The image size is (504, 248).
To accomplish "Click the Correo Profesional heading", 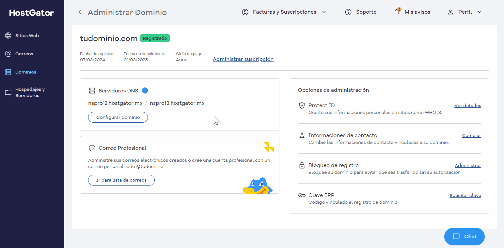I will pyautogui.click(x=122, y=148).
